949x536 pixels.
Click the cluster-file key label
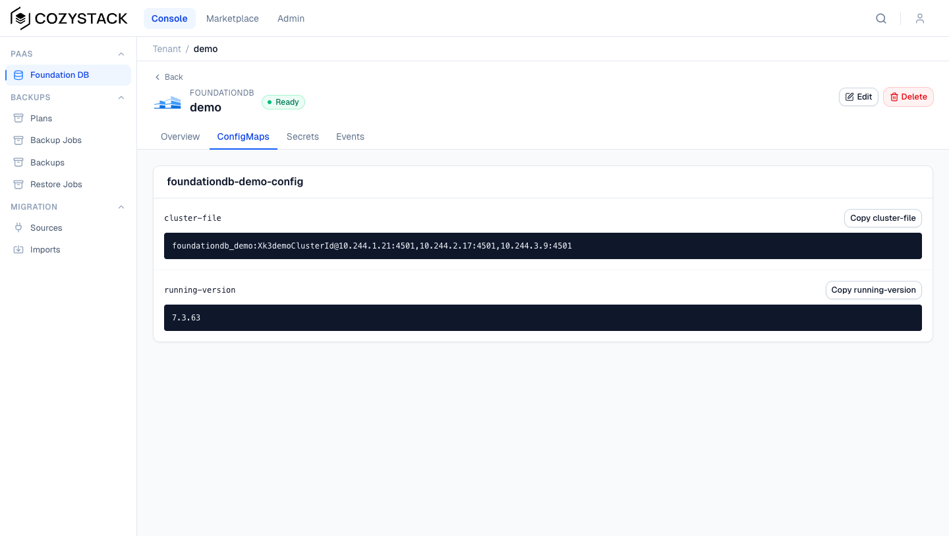[192, 218]
